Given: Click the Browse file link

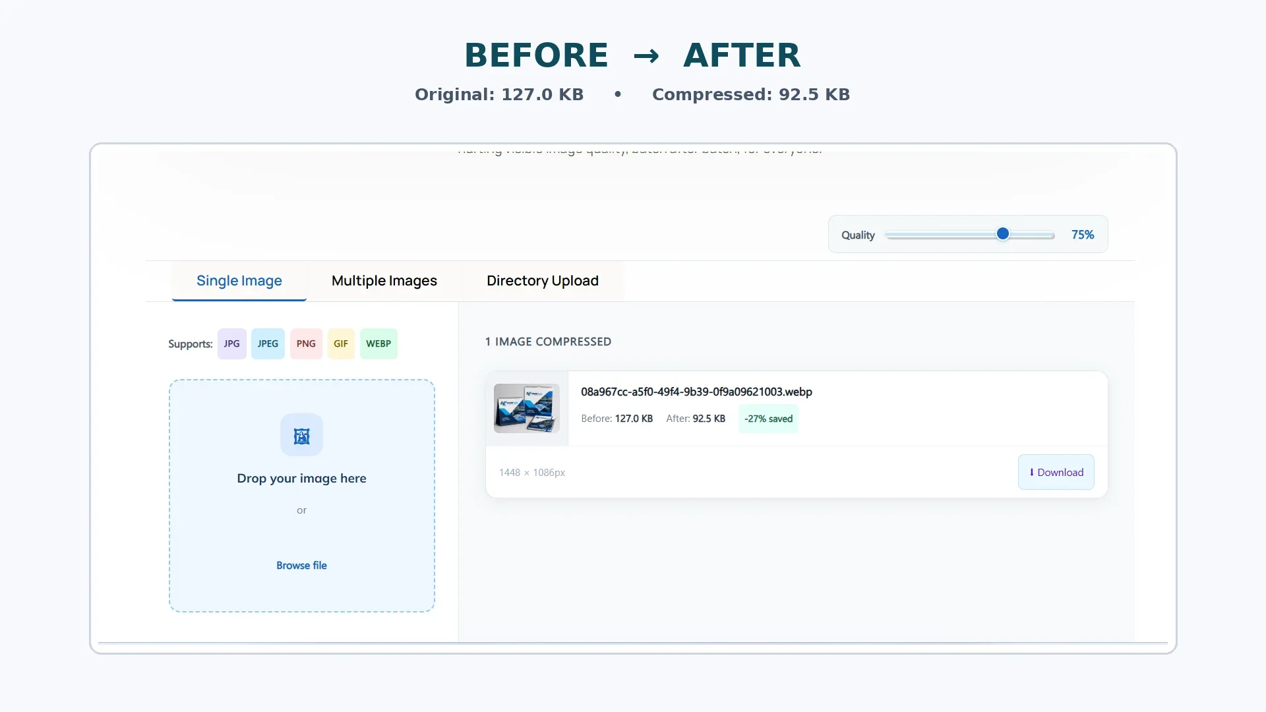Looking at the screenshot, I should pyautogui.click(x=301, y=566).
